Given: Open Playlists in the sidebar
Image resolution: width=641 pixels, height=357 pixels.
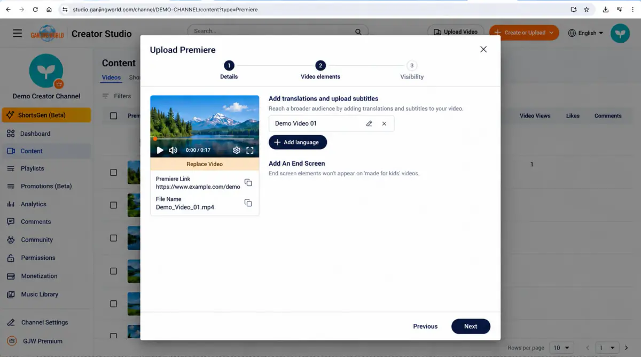Looking at the screenshot, I should click(x=45, y=168).
